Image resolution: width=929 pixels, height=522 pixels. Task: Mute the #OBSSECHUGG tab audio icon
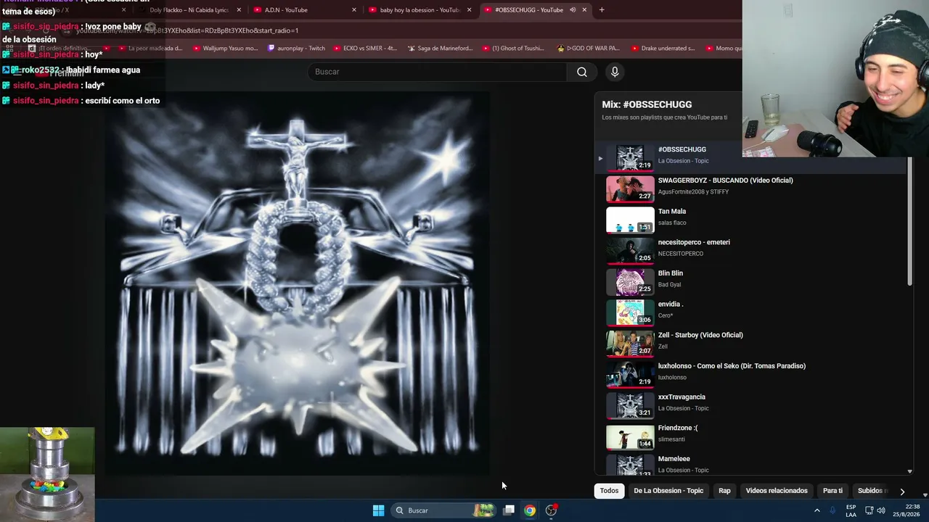point(573,10)
